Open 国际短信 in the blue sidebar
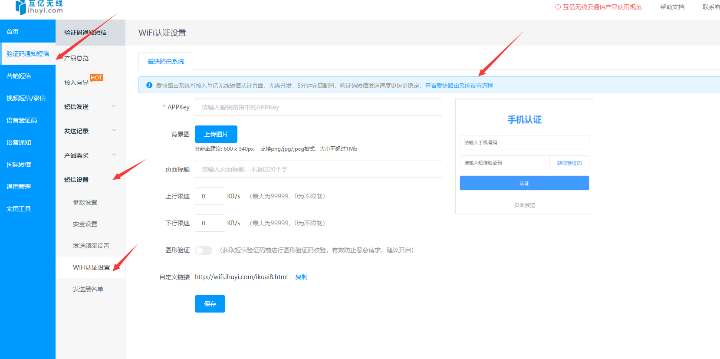Screen dimensions: 720x359 tap(28, 165)
